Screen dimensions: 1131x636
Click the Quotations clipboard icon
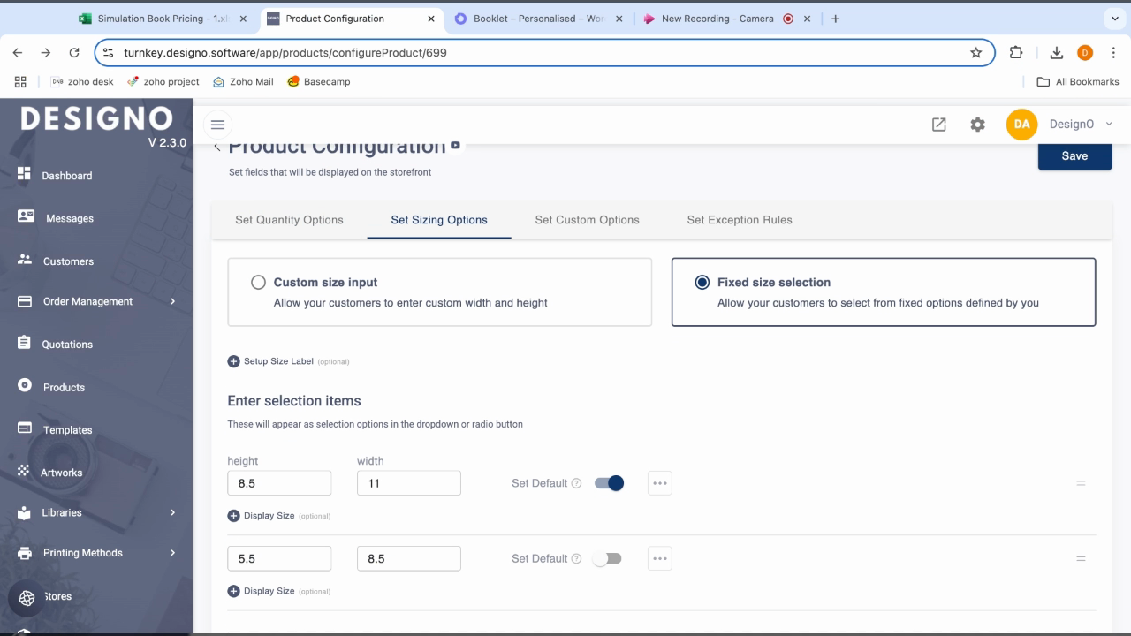(x=24, y=343)
